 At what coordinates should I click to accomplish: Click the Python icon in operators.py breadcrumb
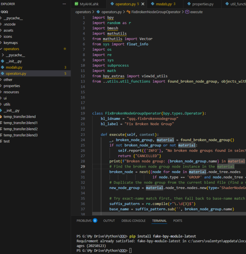(98, 12)
